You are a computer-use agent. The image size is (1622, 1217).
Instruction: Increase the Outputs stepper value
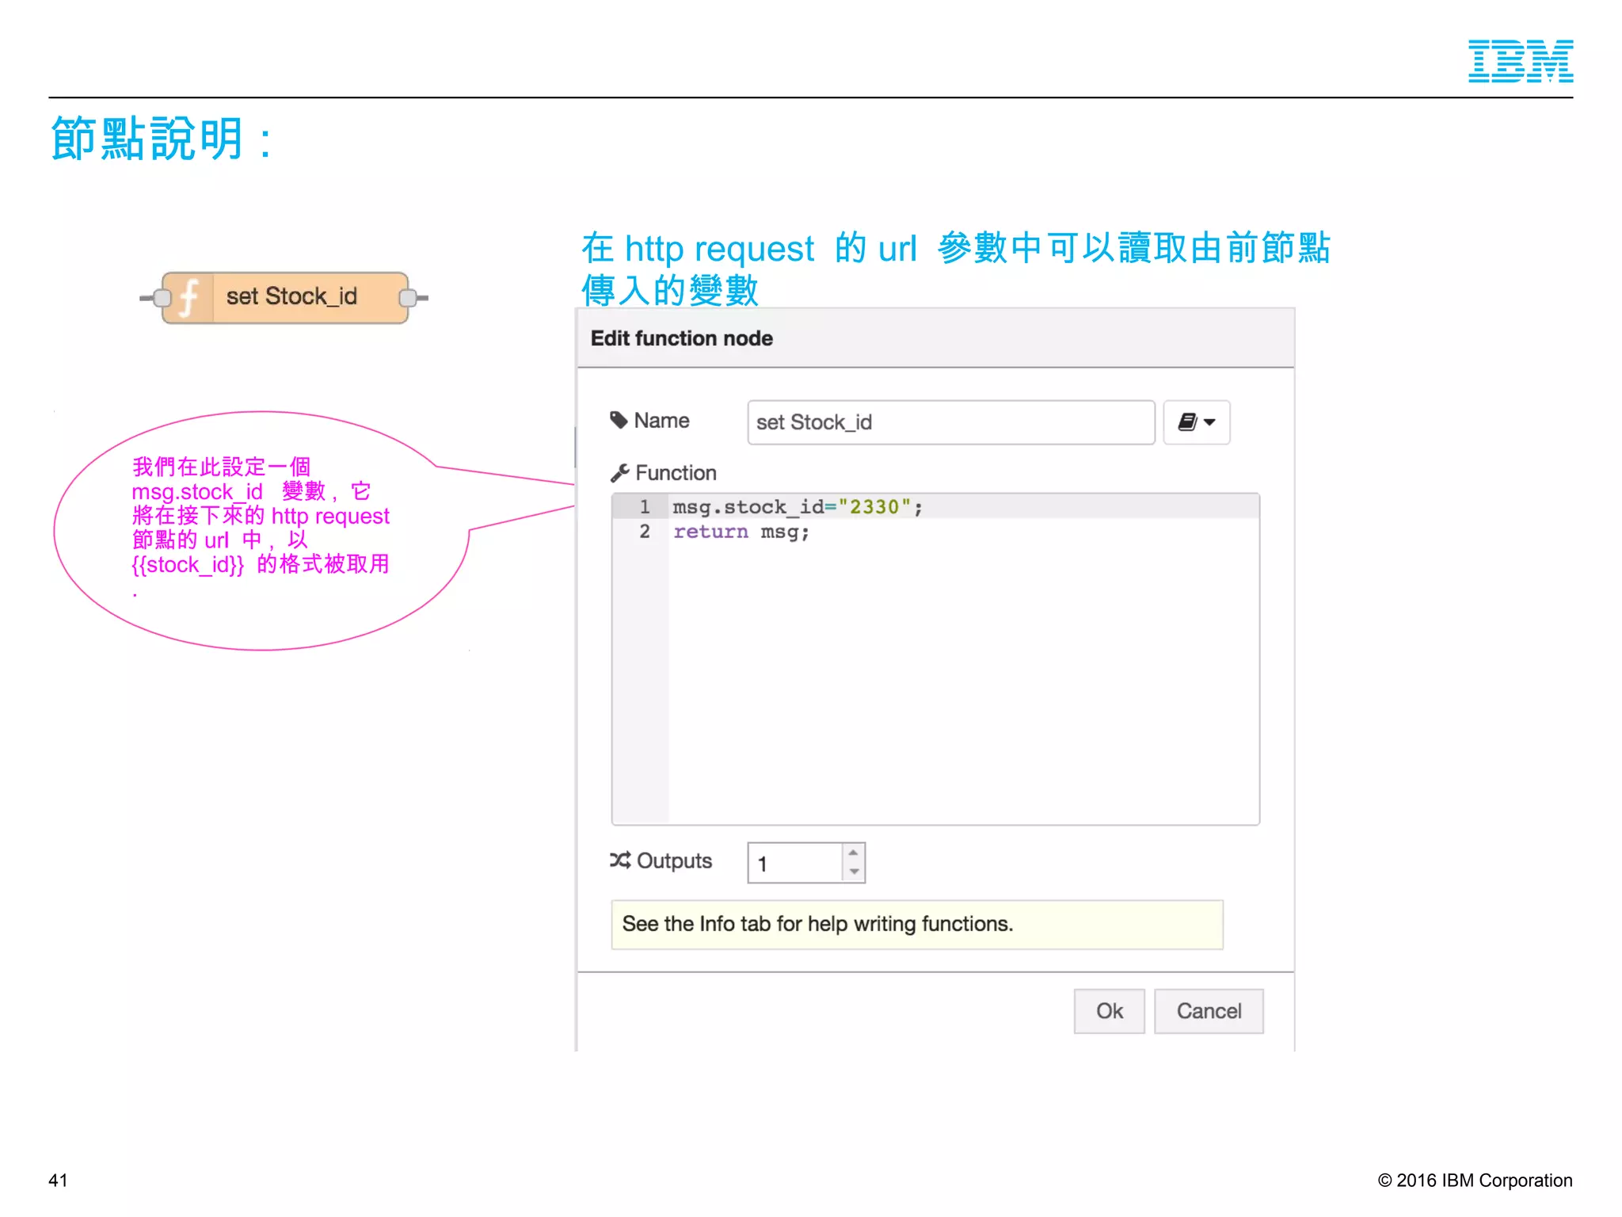[x=854, y=853]
